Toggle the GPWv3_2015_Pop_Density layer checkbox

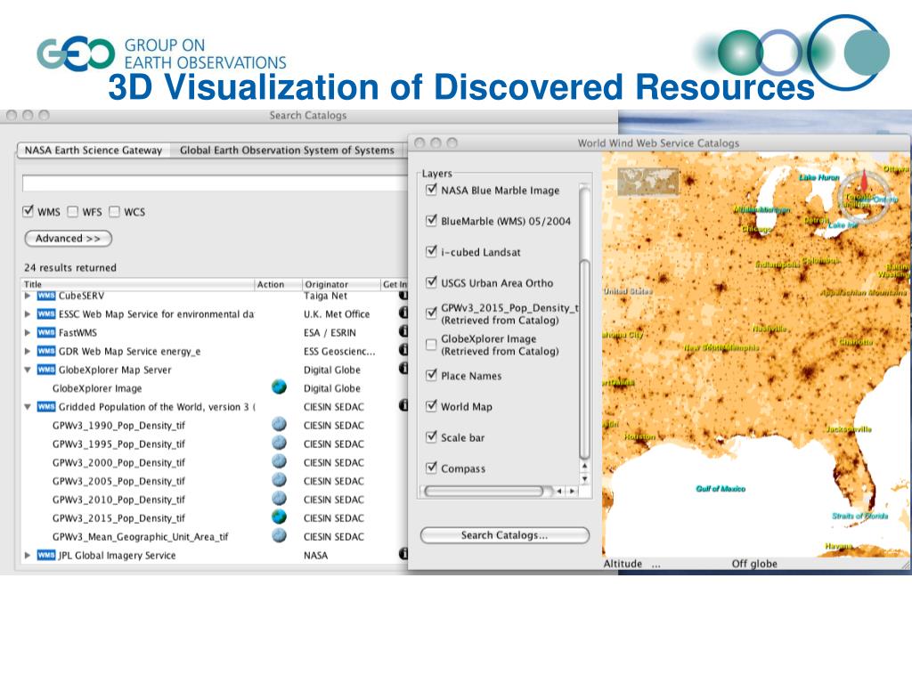[x=431, y=313]
